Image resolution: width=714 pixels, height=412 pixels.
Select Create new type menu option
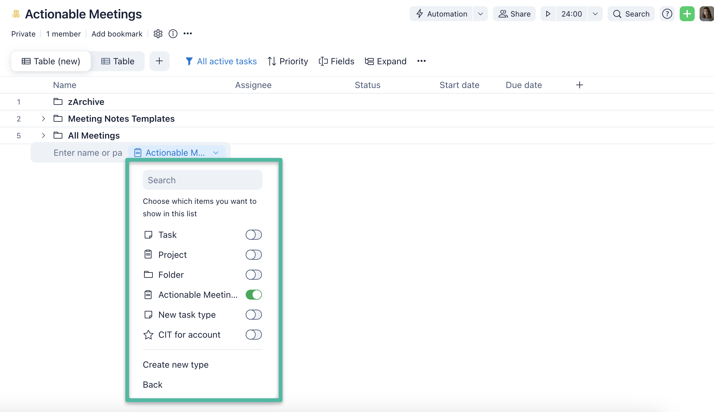pyautogui.click(x=176, y=365)
